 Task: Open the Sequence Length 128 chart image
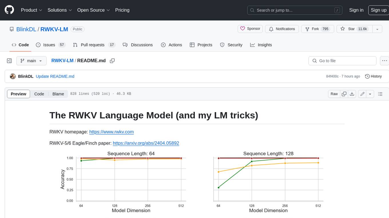click(x=268, y=182)
